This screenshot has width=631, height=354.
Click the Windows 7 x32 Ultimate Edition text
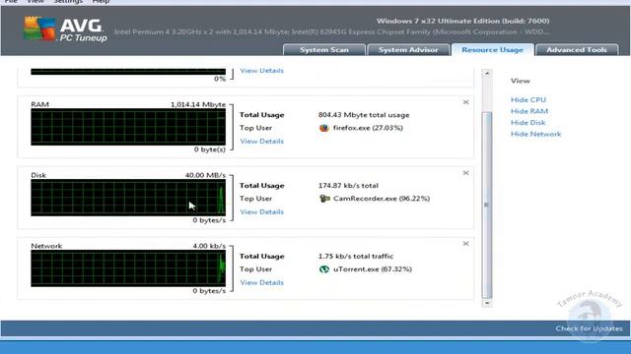click(462, 21)
